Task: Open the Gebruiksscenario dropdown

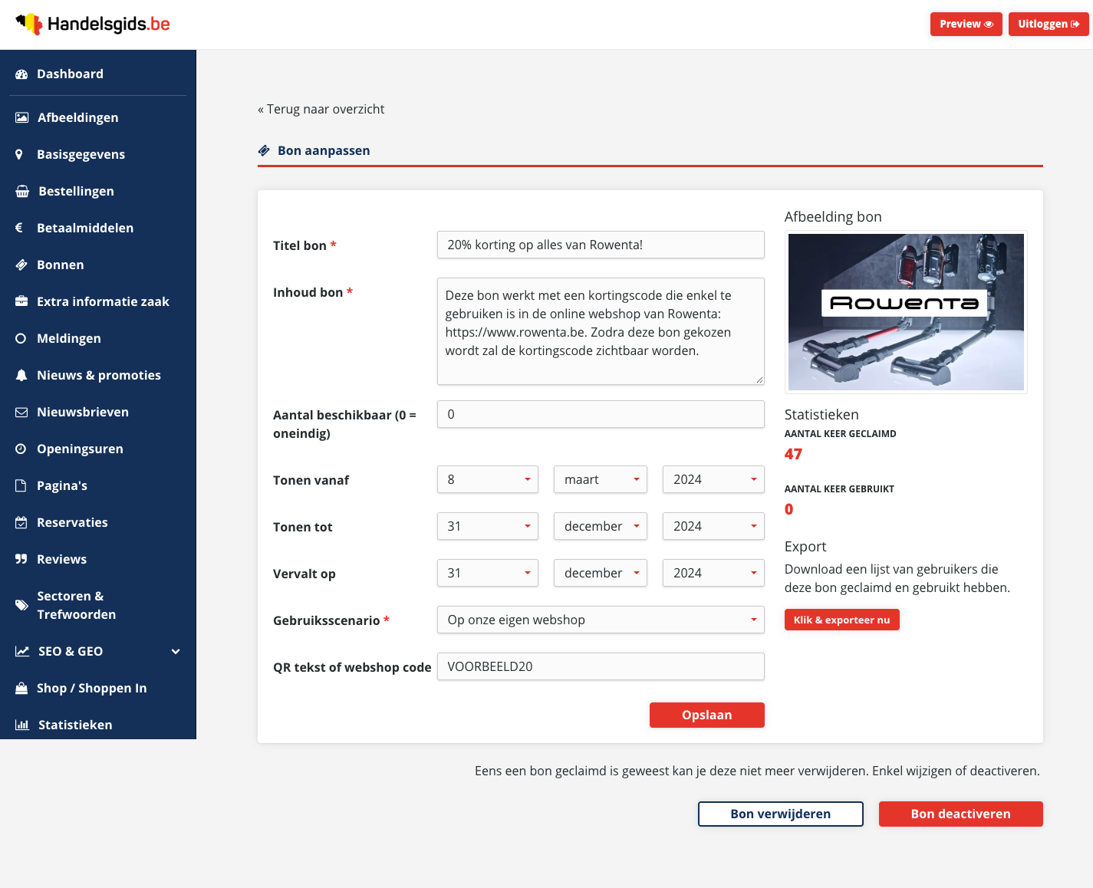Action: [x=601, y=620]
